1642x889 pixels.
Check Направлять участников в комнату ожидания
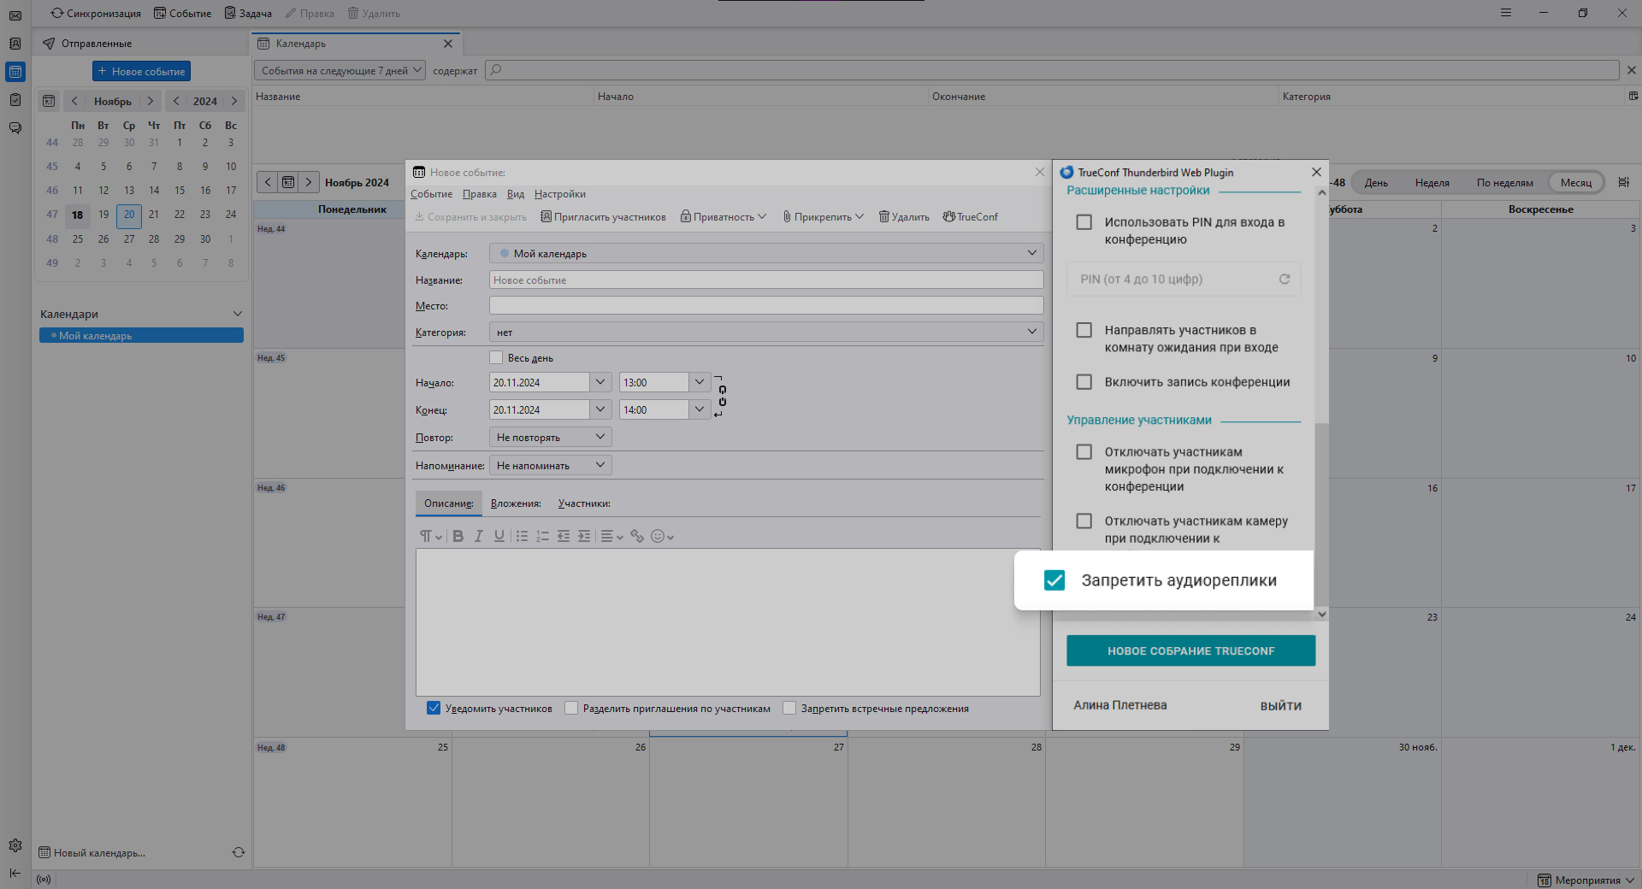point(1084,330)
